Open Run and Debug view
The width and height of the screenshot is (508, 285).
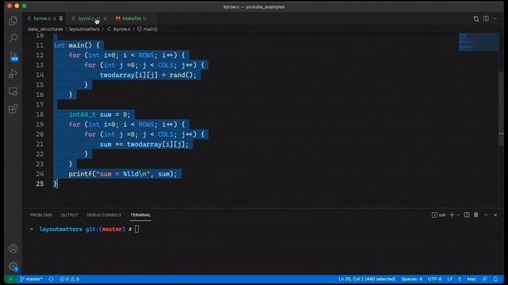[13, 74]
